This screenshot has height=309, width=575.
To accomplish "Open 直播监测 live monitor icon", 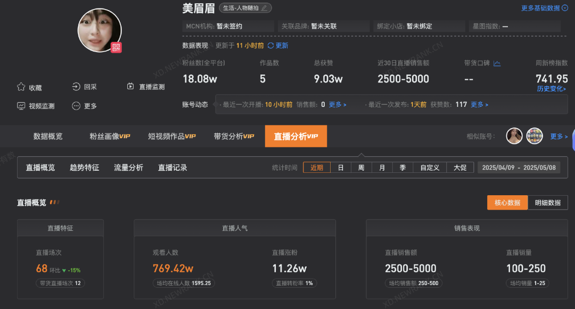I will [130, 86].
